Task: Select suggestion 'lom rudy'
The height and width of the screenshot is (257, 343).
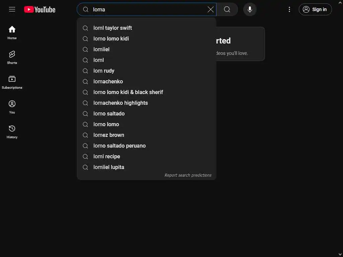Action: click(147, 71)
